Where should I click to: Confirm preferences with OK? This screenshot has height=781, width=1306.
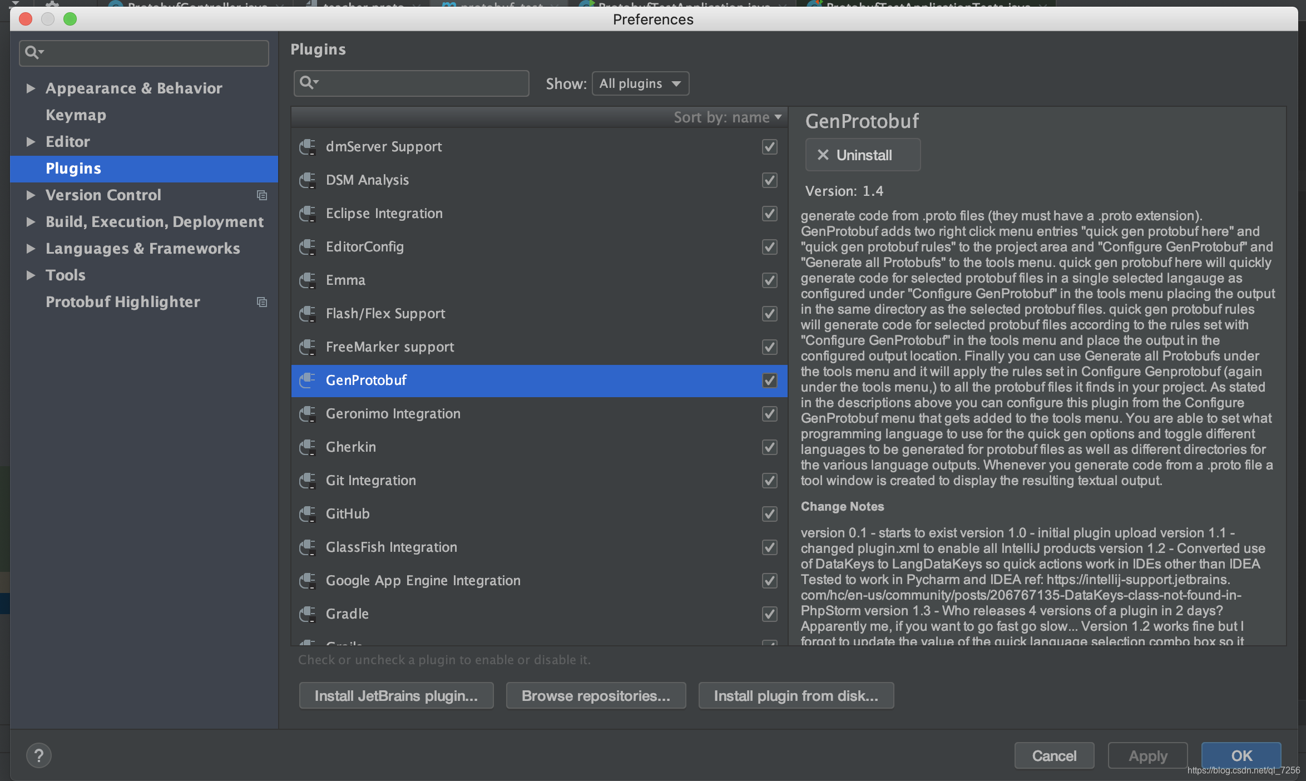coord(1241,755)
